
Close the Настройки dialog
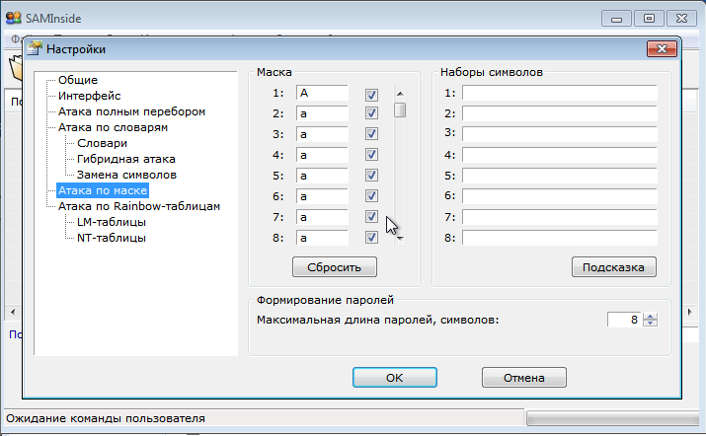pyautogui.click(x=662, y=48)
